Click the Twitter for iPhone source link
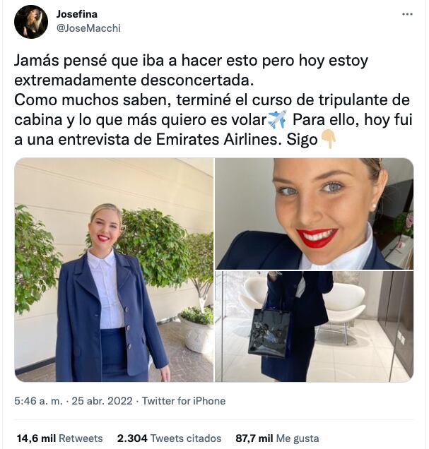Image resolution: width=429 pixels, height=449 pixels. coord(184,401)
